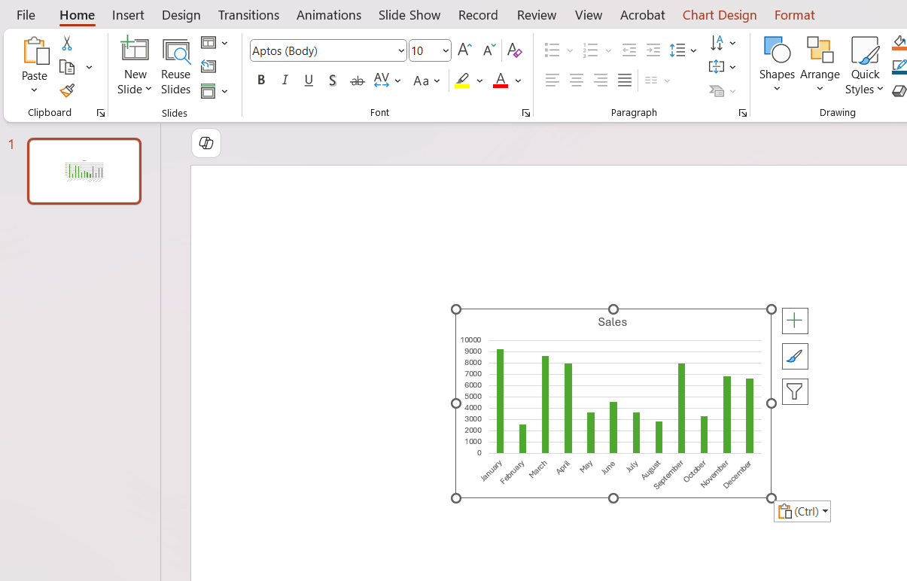907x581 pixels.
Task: Open the font size dropdown
Action: [446, 51]
